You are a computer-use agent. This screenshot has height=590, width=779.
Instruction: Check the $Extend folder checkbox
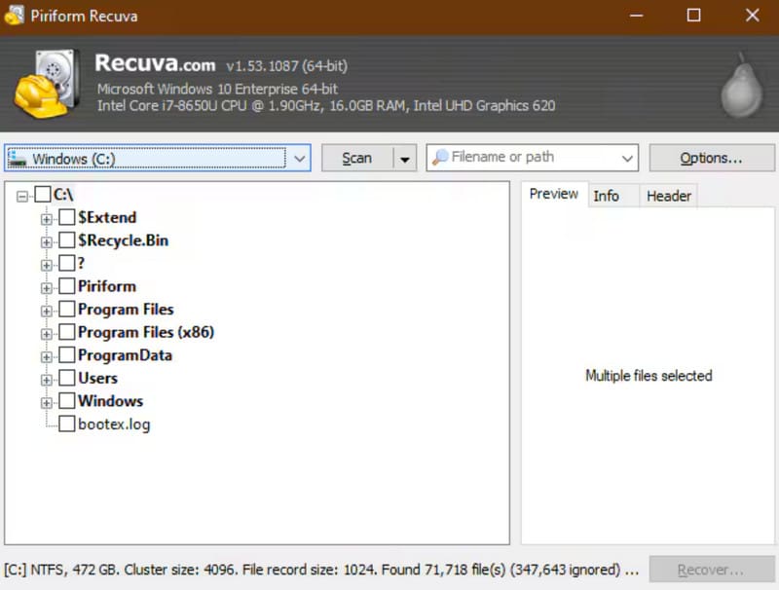click(x=67, y=217)
